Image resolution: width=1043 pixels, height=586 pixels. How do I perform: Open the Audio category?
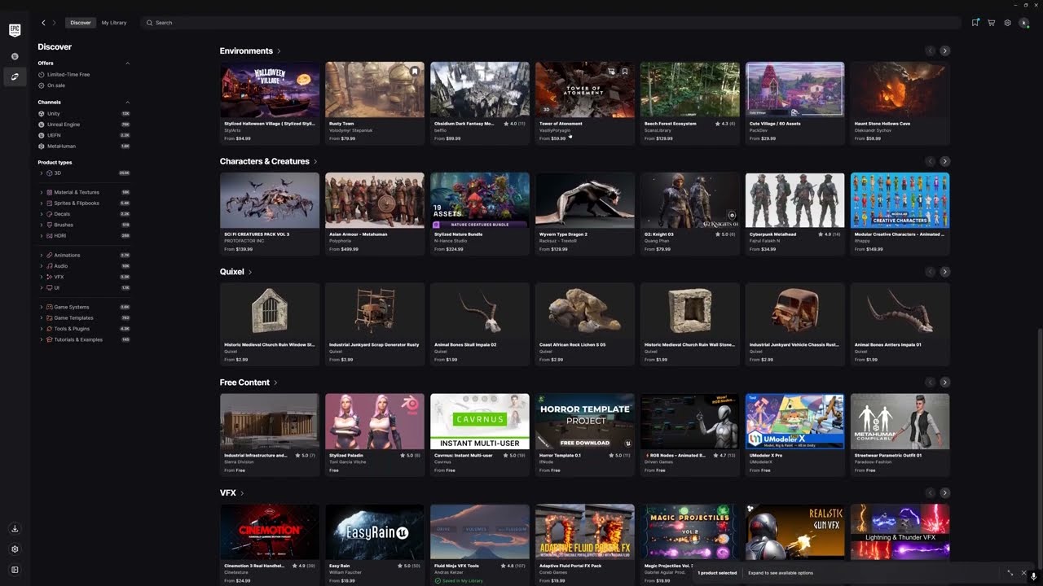[x=61, y=266]
